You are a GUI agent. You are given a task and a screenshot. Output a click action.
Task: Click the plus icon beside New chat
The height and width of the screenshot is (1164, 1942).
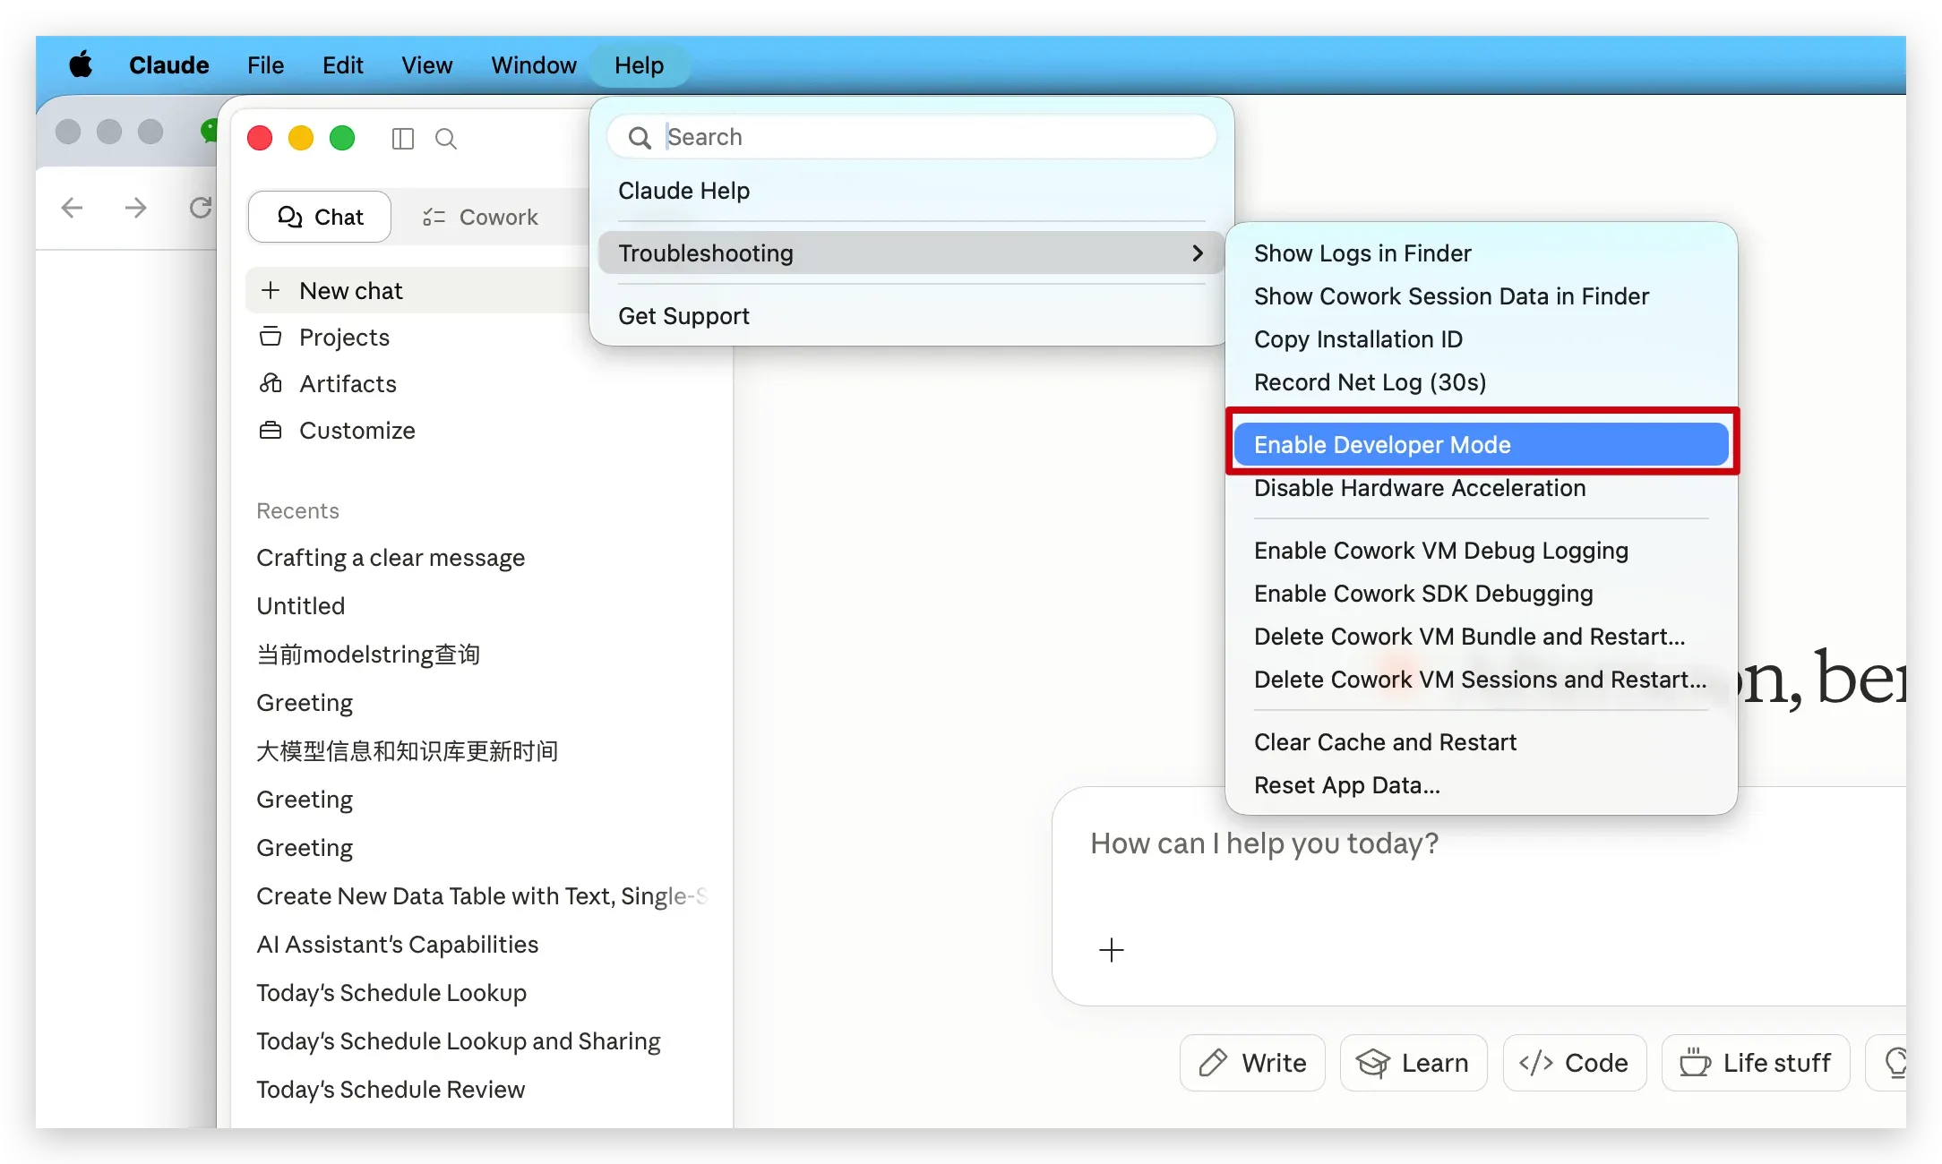(271, 290)
